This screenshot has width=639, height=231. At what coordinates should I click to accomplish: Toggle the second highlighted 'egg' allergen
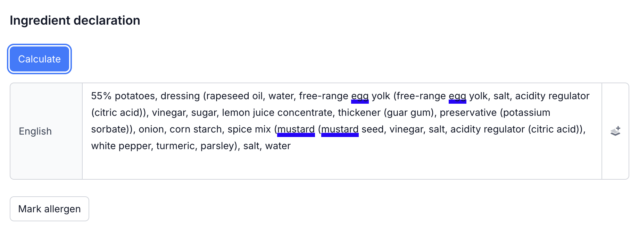coord(457,96)
